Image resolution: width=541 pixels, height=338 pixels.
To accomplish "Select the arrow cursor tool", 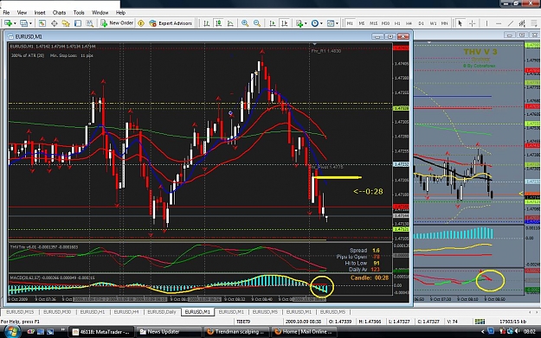I will 460,23.
